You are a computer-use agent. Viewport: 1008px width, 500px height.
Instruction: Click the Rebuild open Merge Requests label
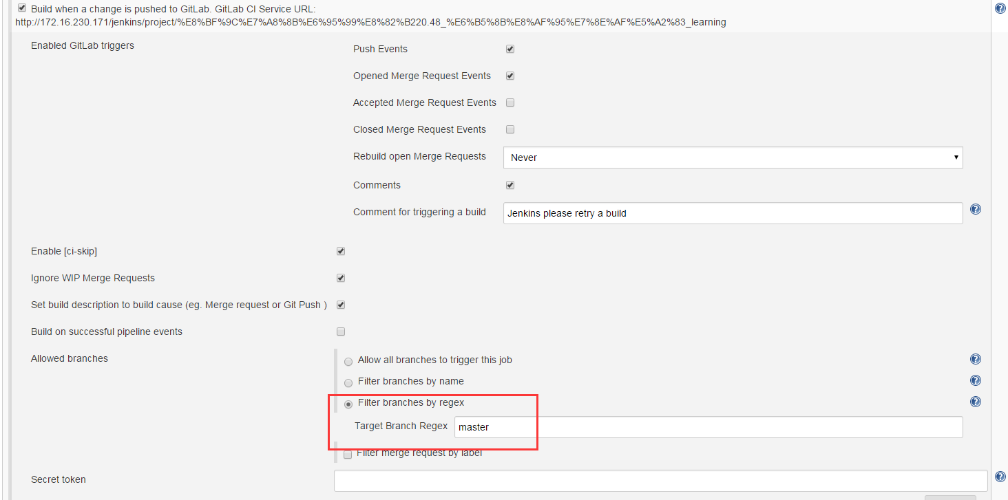419,156
